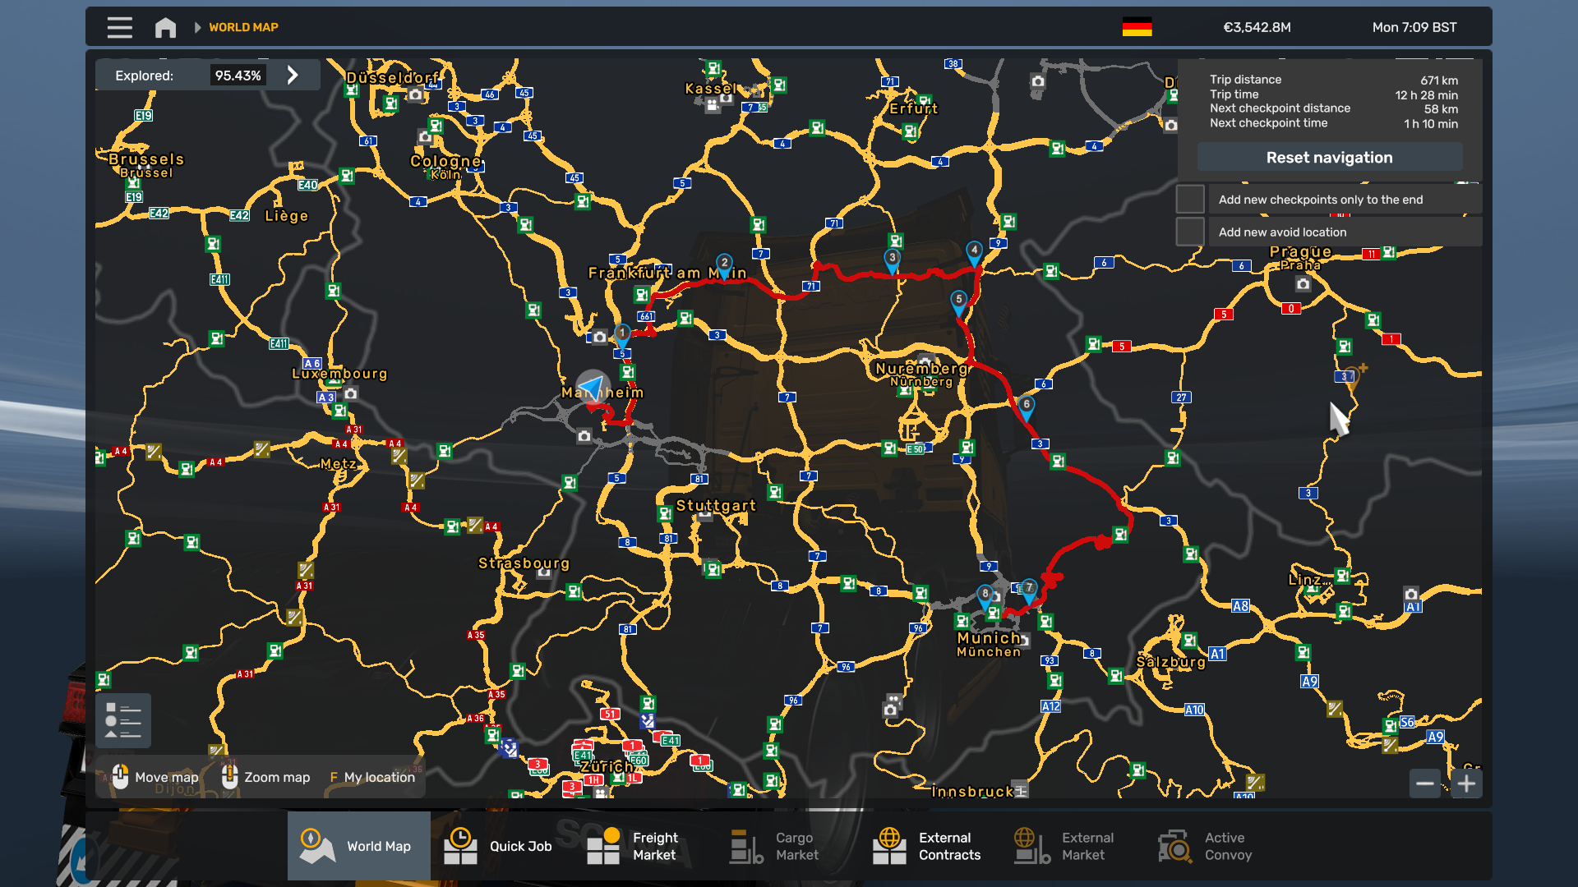Zoom out with the minus button
The height and width of the screenshot is (887, 1578).
click(1425, 784)
